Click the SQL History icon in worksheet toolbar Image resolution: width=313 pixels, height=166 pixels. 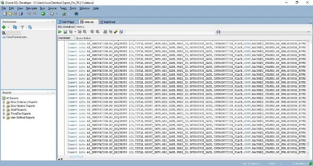121,32
